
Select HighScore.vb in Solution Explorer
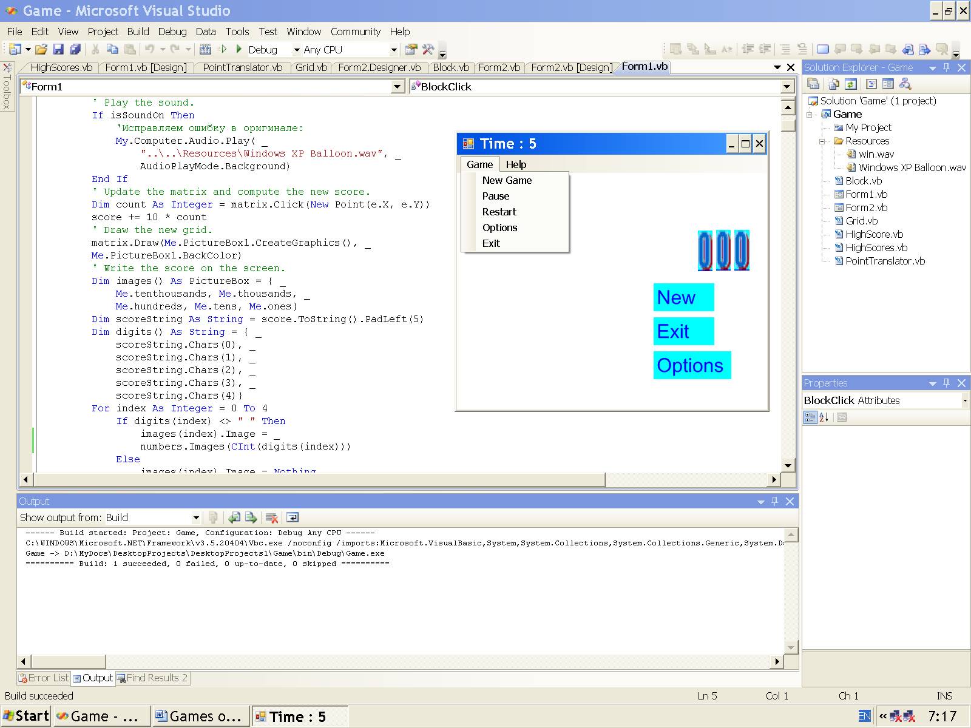874,234
